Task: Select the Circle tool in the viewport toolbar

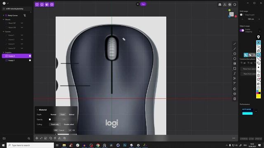Action: click(x=235, y=54)
